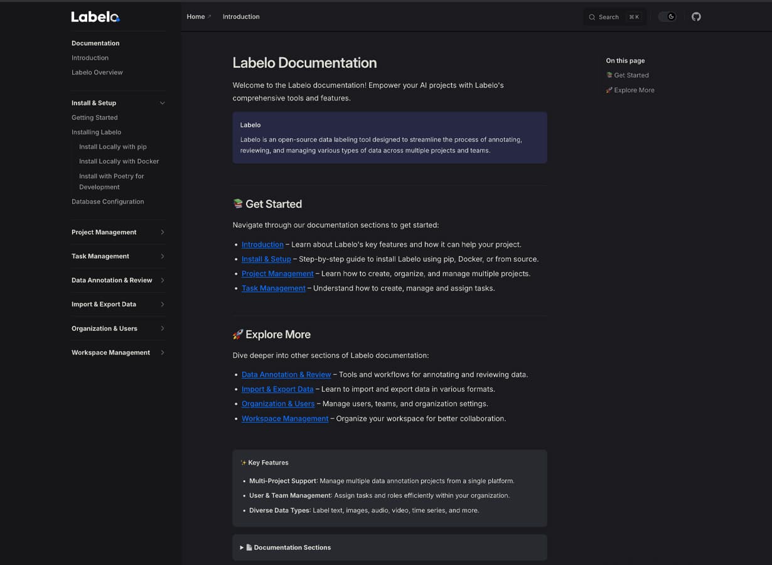
Task: Follow the Import & Export Data link
Action: (277, 389)
